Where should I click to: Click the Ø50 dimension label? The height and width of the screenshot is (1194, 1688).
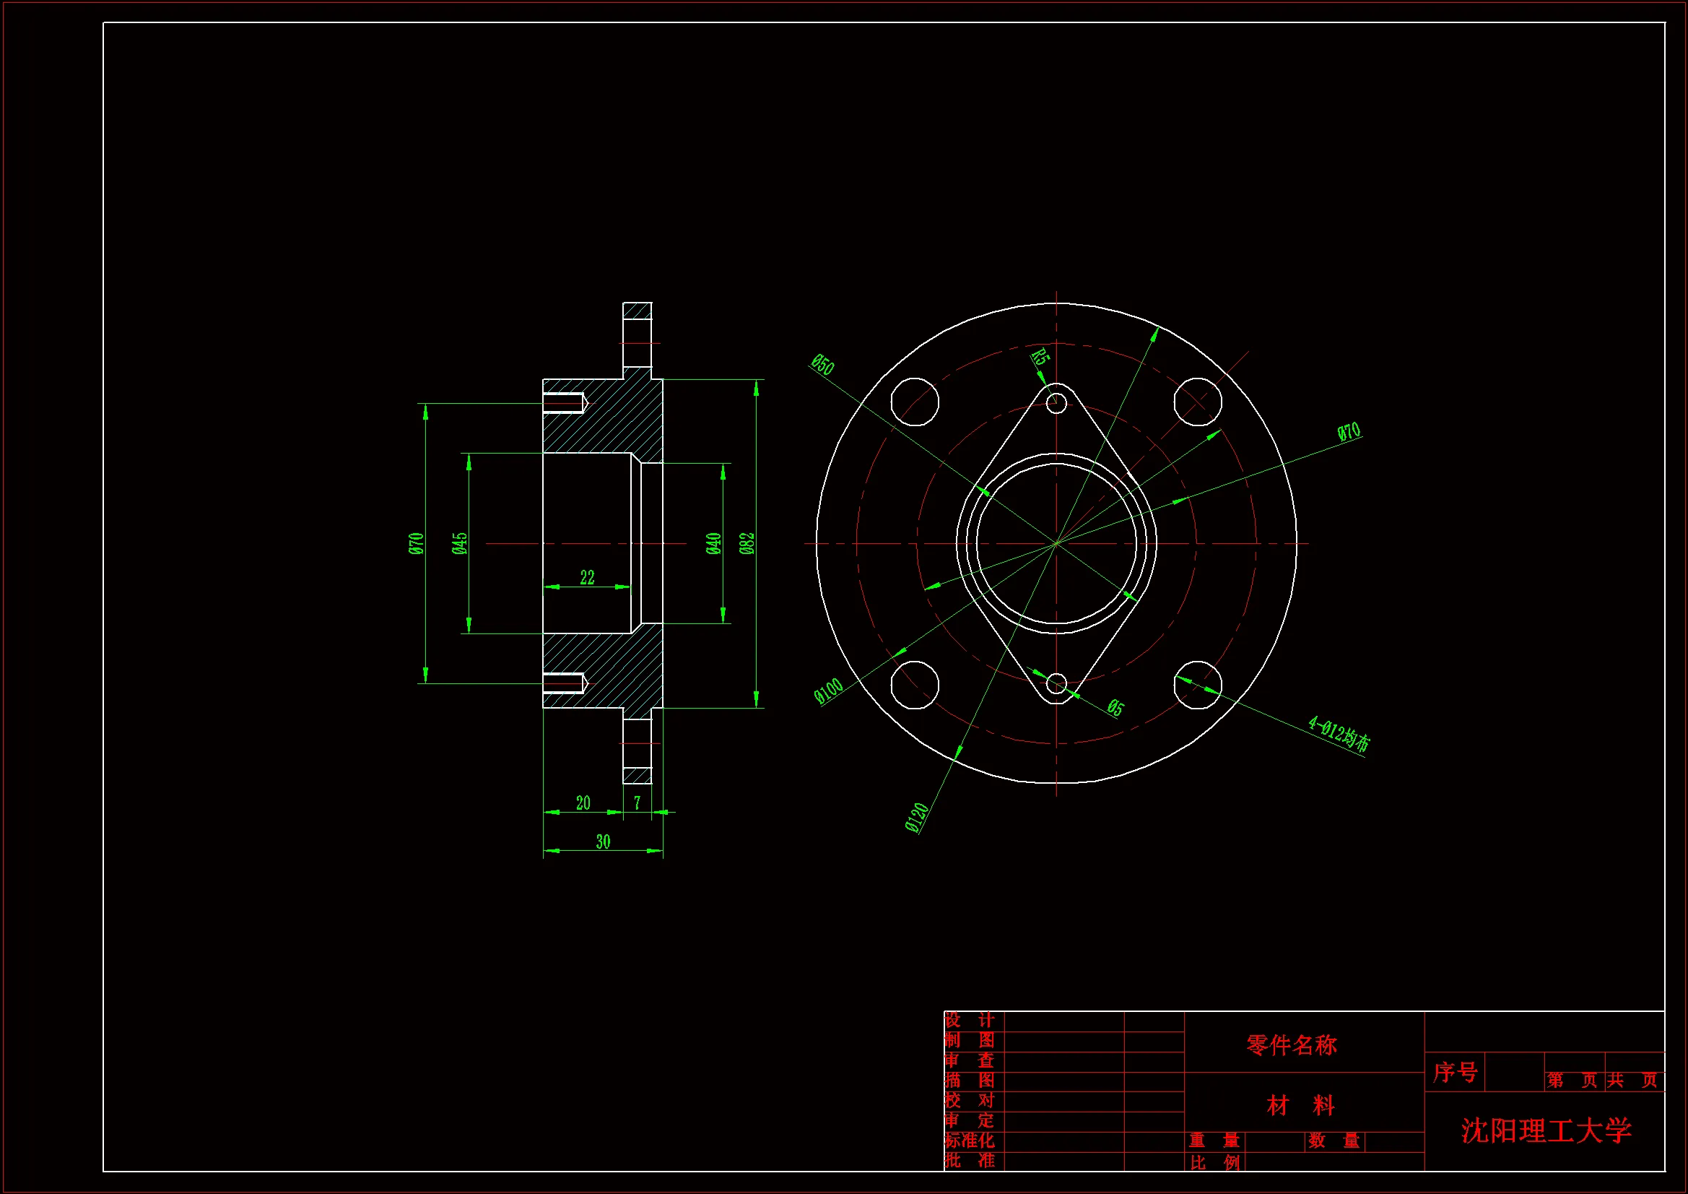click(822, 364)
